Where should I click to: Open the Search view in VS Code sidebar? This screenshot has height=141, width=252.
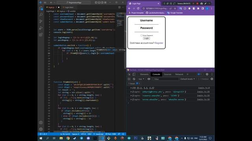[x=41, y=15]
